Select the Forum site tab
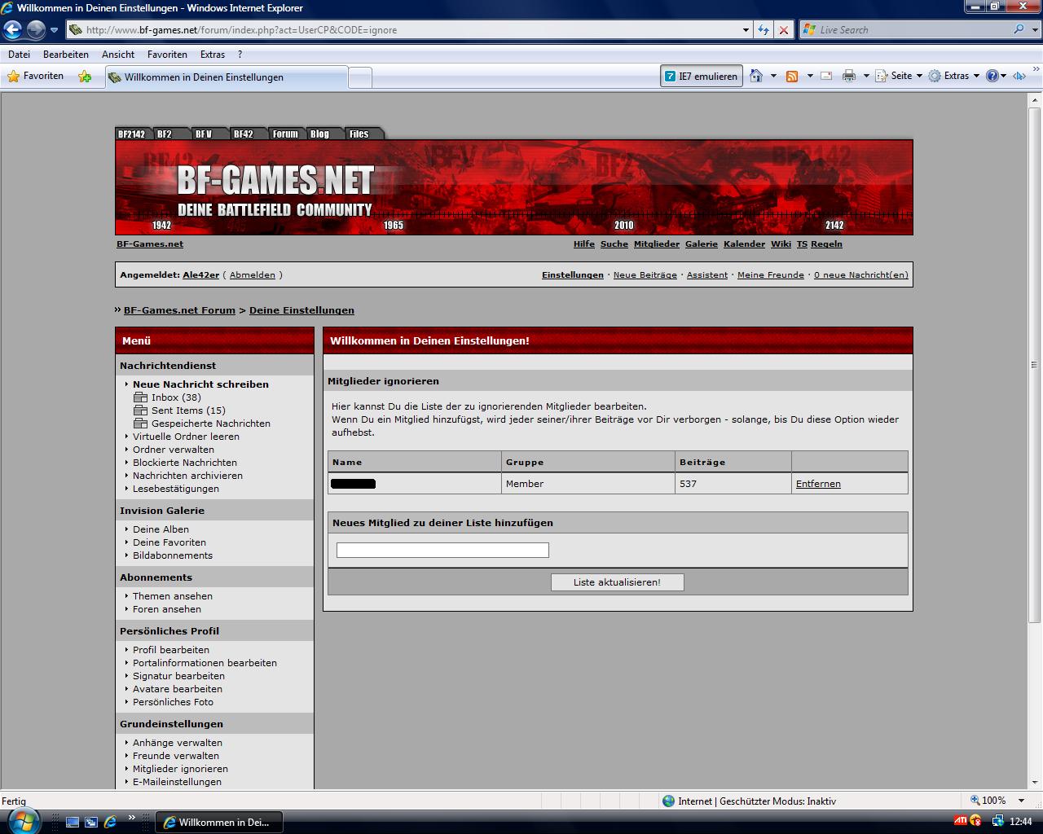Image resolution: width=1043 pixels, height=834 pixels. [285, 134]
